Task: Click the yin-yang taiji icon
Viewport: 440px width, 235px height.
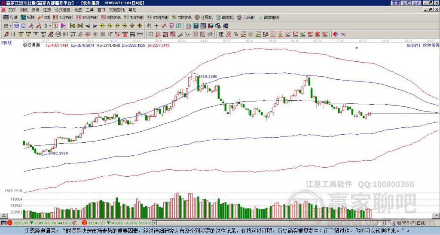Action: [x=336, y=34]
